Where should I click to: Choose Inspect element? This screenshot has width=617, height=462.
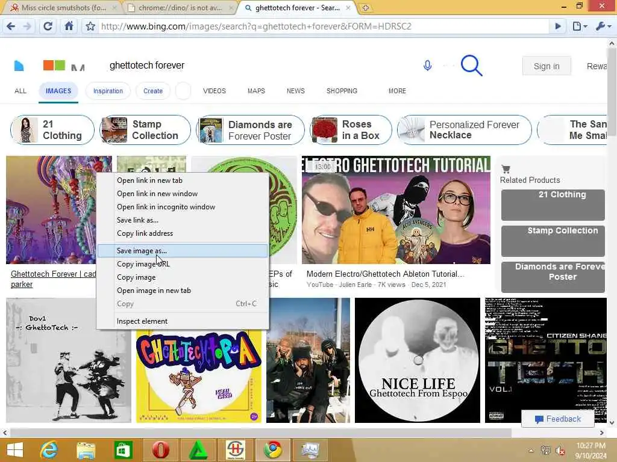point(183,321)
